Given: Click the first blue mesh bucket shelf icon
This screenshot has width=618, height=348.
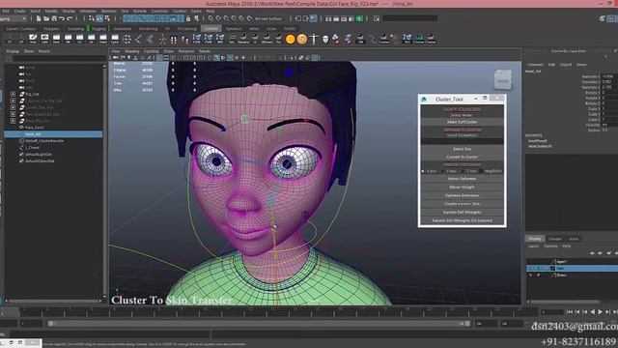Looking at the screenshot, I should (197, 39).
